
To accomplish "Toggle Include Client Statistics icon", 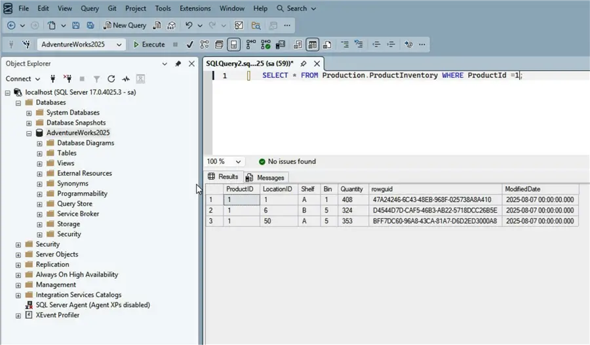I will point(281,45).
